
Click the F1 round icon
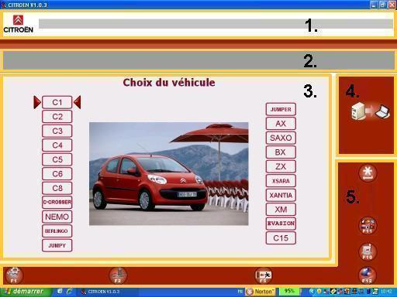[14, 275]
